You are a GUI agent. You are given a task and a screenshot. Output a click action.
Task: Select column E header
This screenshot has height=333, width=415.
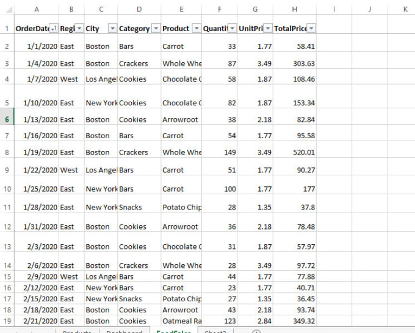[181, 9]
